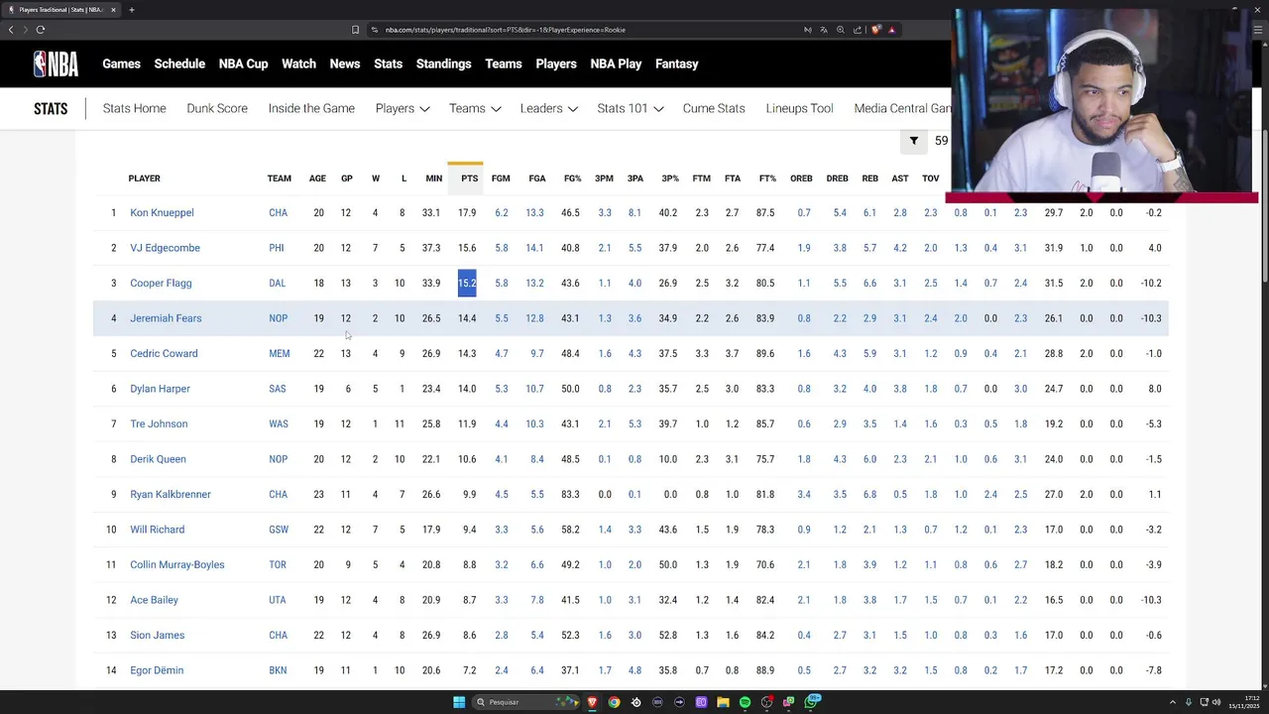Open the volume control in the system tray
This screenshot has width=1269, height=714.
pyautogui.click(x=1216, y=702)
